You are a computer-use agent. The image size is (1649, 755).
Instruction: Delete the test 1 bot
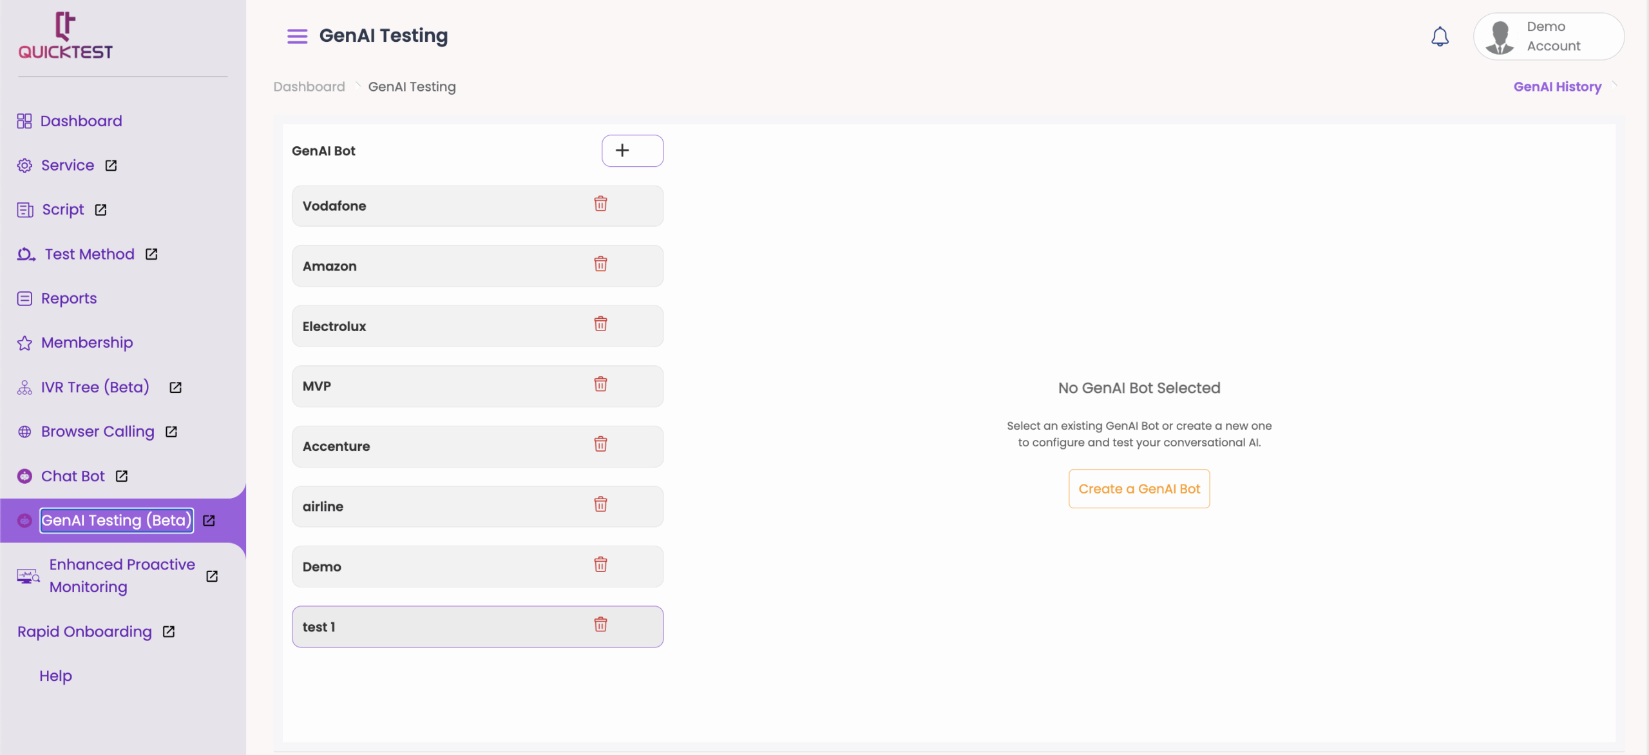pyautogui.click(x=600, y=625)
